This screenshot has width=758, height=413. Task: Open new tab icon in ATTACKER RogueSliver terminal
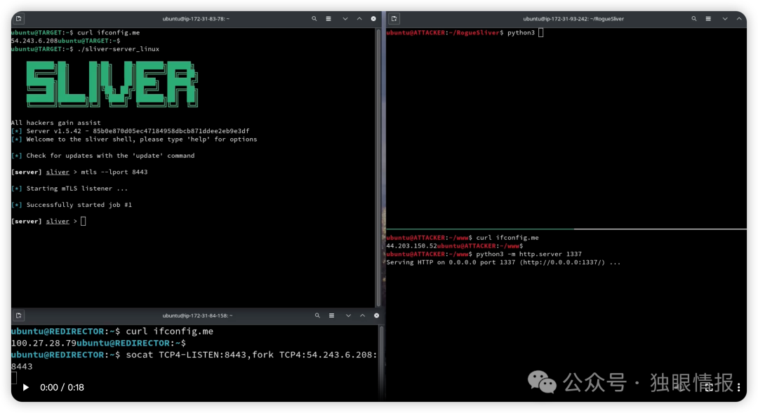[x=394, y=19]
